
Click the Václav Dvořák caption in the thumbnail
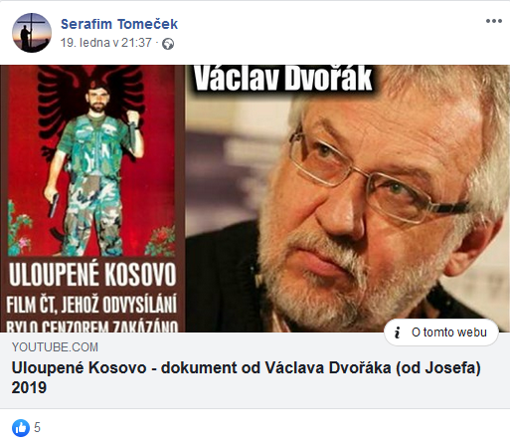click(x=282, y=79)
